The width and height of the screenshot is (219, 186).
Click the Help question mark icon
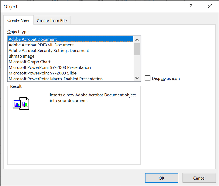point(191,6)
